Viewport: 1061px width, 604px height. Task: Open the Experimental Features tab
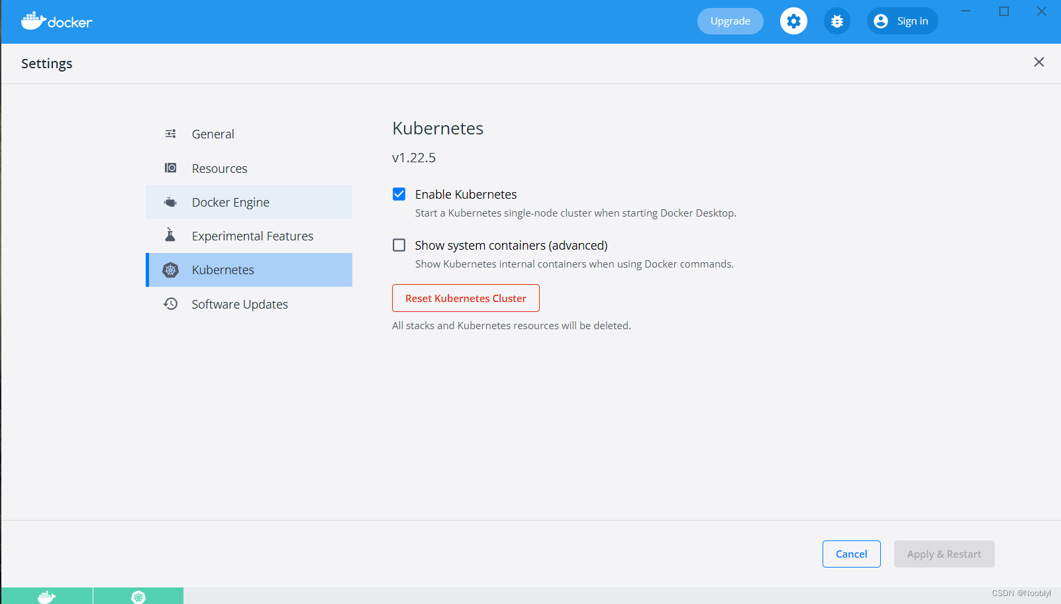click(x=249, y=236)
